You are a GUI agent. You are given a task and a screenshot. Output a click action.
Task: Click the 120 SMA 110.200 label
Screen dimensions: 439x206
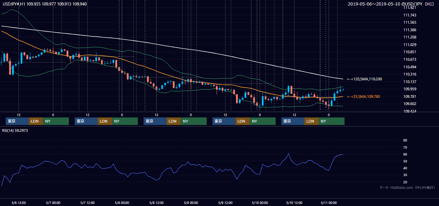[x=364, y=79]
